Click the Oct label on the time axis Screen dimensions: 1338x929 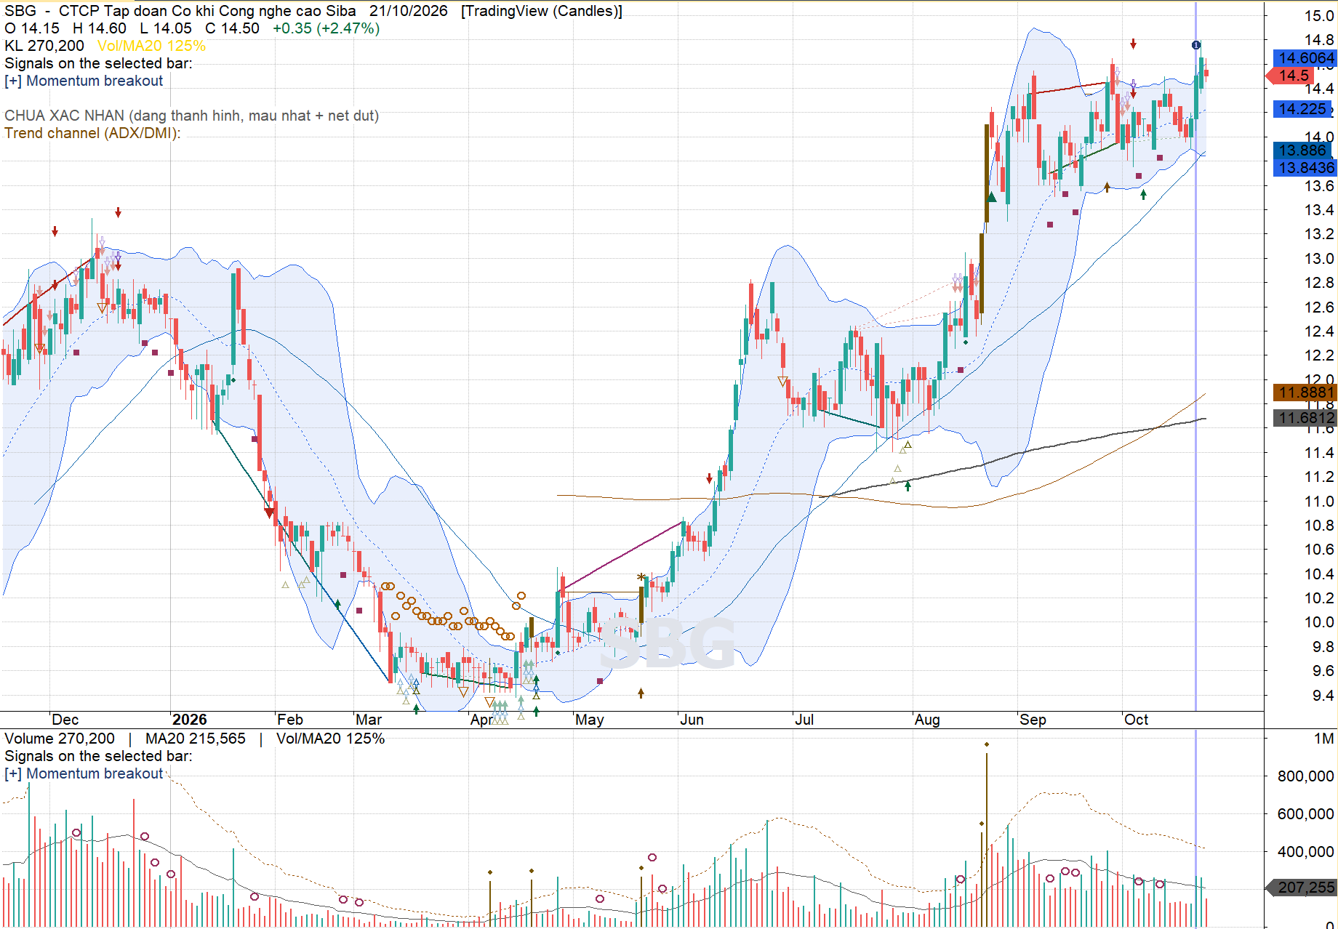tap(1136, 720)
